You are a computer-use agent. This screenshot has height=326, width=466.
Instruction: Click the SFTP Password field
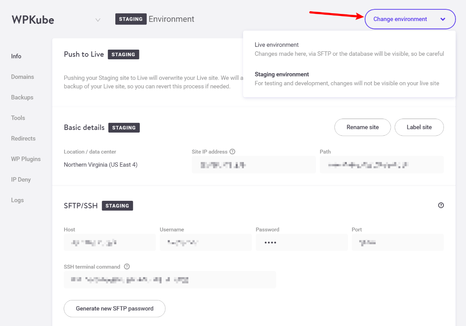click(x=302, y=242)
